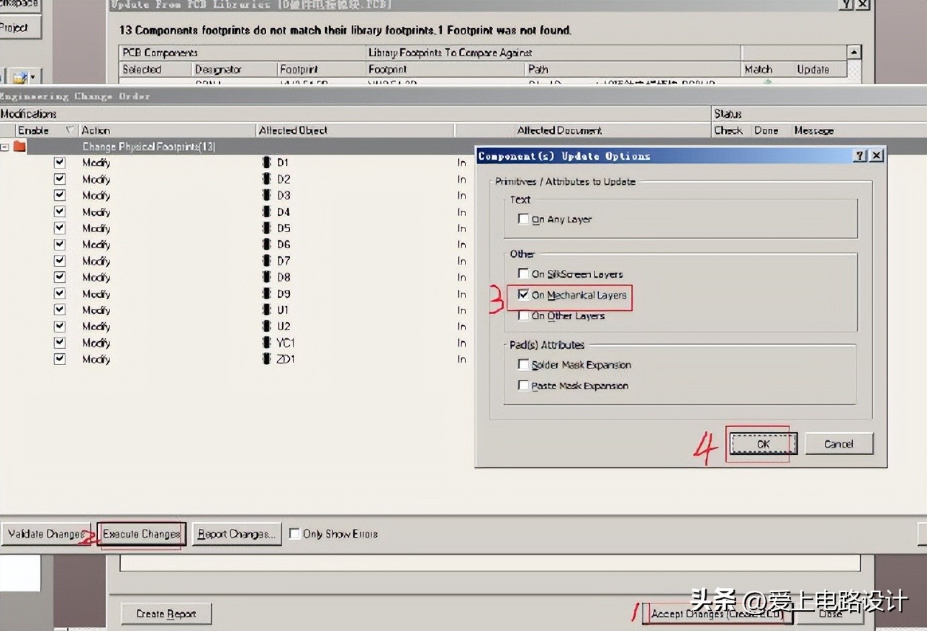927x631 pixels.
Task: Click the toolbar icon below the Project button
Action: 19,77
